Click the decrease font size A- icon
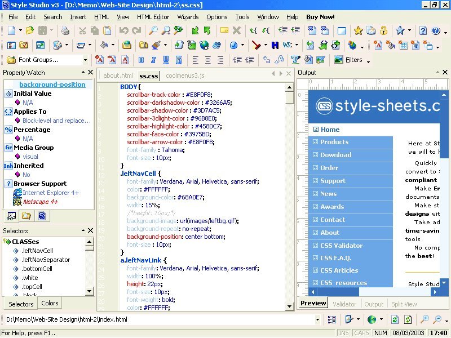451x338 pixels. tap(112, 60)
